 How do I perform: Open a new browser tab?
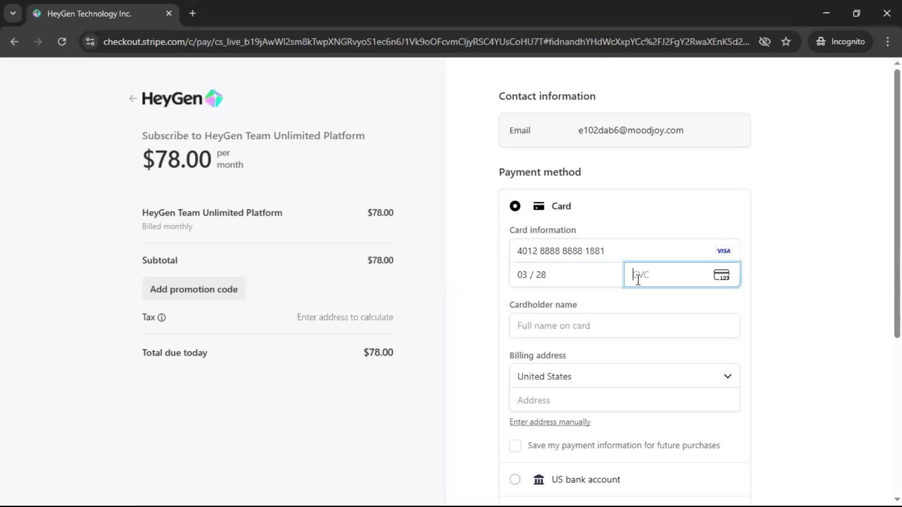point(193,14)
